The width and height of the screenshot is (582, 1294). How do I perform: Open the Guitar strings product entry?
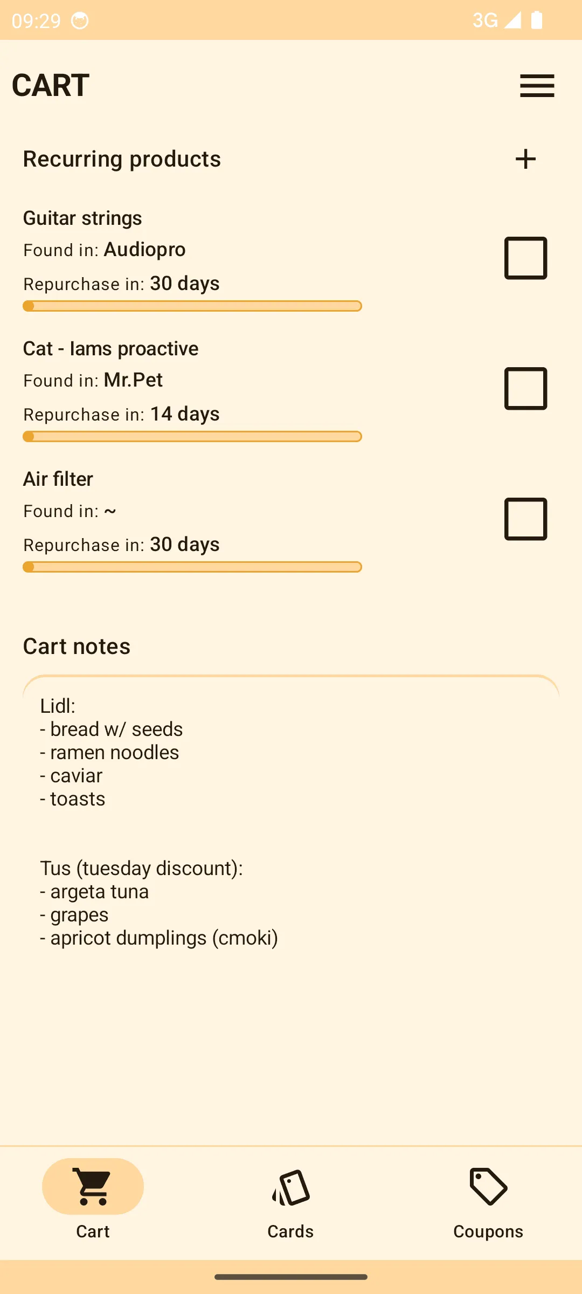[82, 218]
